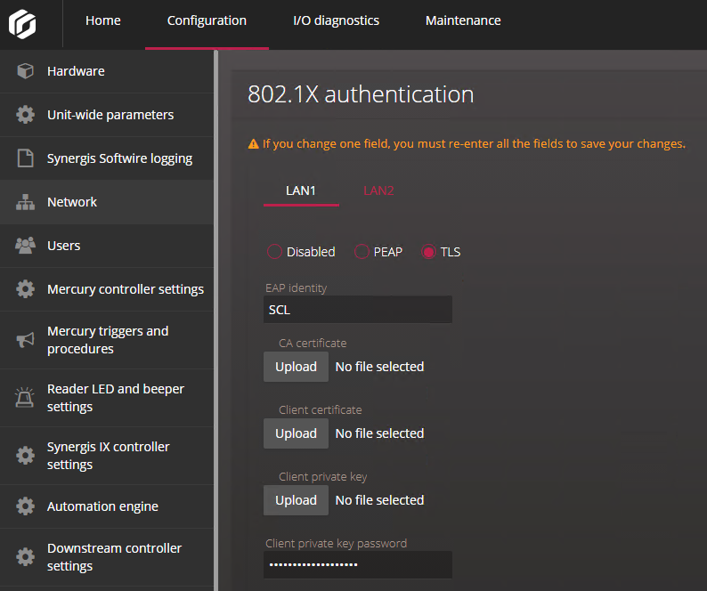Upload the Client private key file
Image resolution: width=707 pixels, height=591 pixels.
[x=297, y=500]
